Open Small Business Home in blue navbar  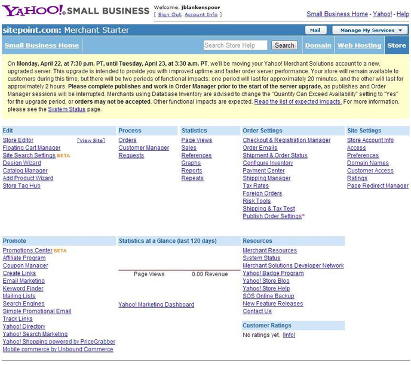coord(42,45)
